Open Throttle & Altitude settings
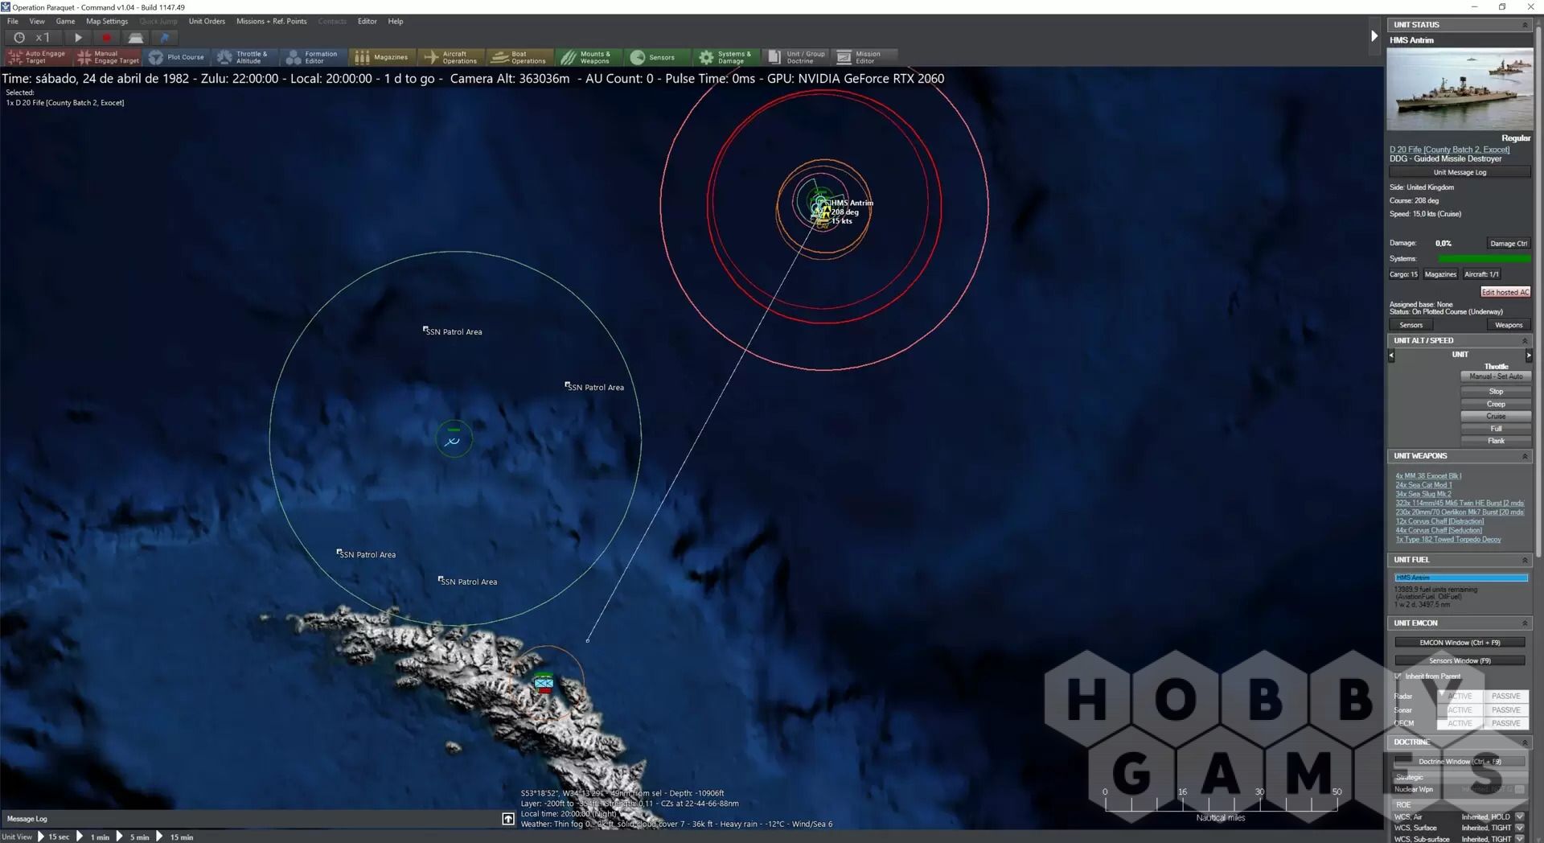Image resolution: width=1544 pixels, height=843 pixels. (x=245, y=57)
